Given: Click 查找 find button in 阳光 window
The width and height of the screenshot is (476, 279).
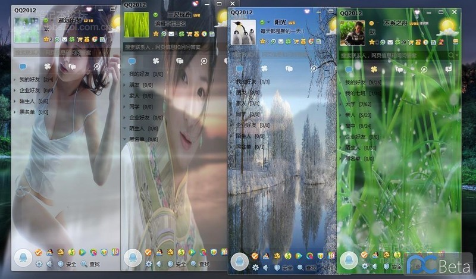Looking at the screenshot, I should (x=307, y=268).
